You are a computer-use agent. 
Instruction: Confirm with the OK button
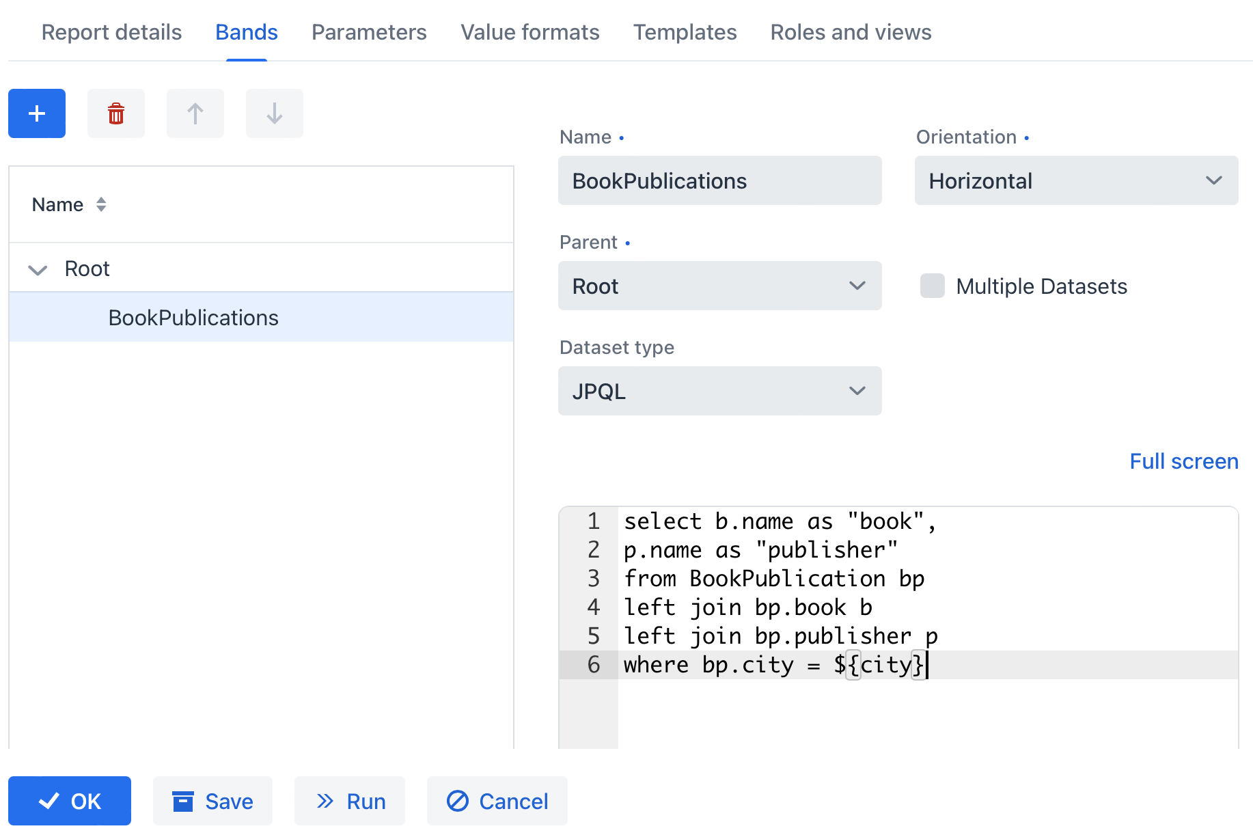coord(70,801)
